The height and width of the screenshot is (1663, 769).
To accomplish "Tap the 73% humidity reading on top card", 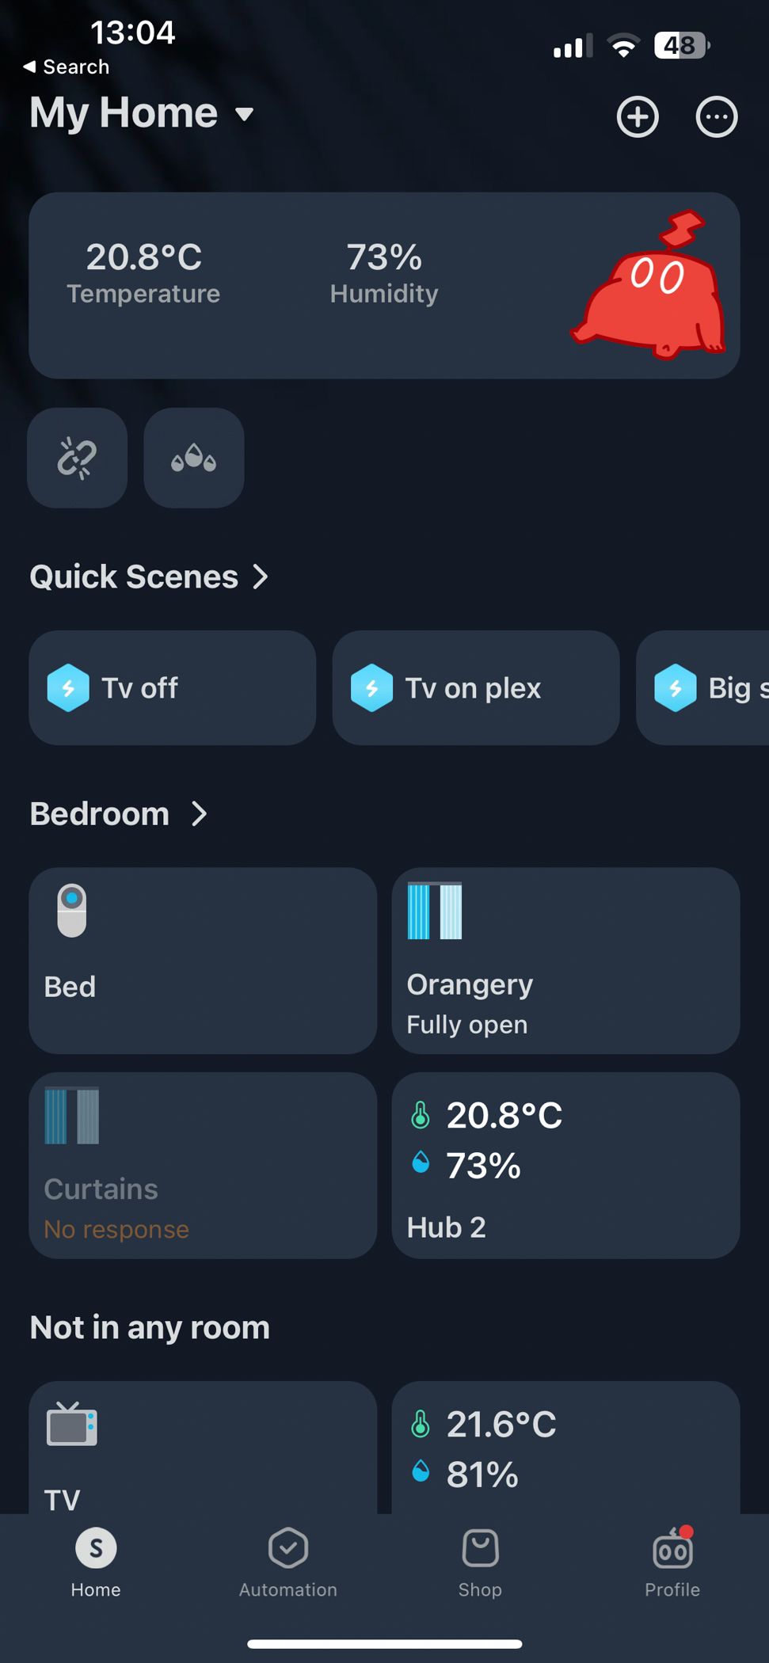I will pyautogui.click(x=383, y=257).
